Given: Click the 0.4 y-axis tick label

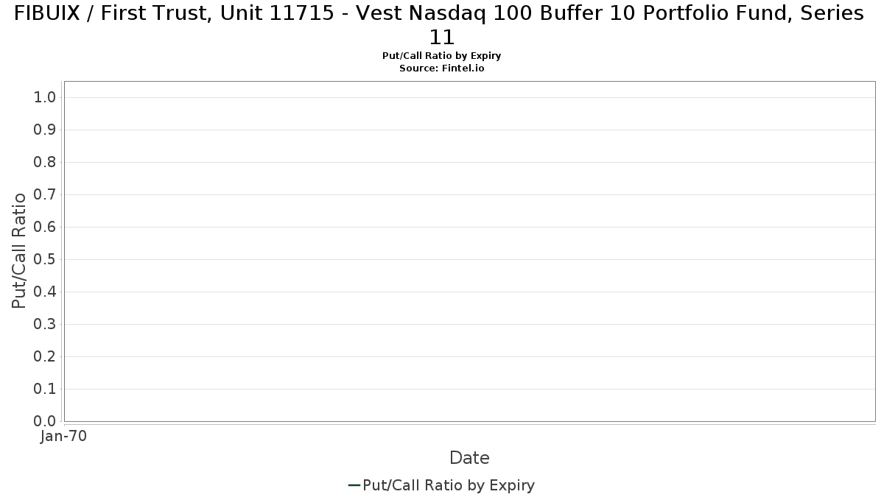Looking at the screenshot, I should [45, 292].
